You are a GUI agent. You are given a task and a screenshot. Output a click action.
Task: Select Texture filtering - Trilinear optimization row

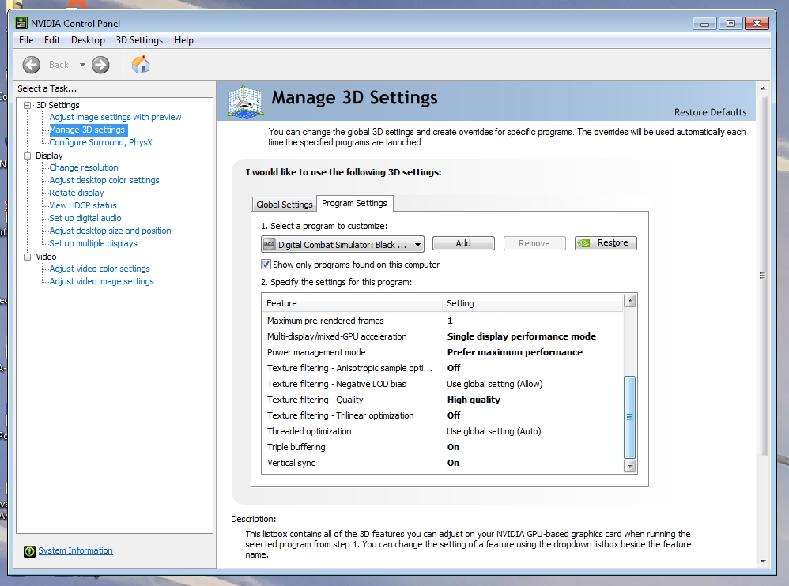[442, 415]
